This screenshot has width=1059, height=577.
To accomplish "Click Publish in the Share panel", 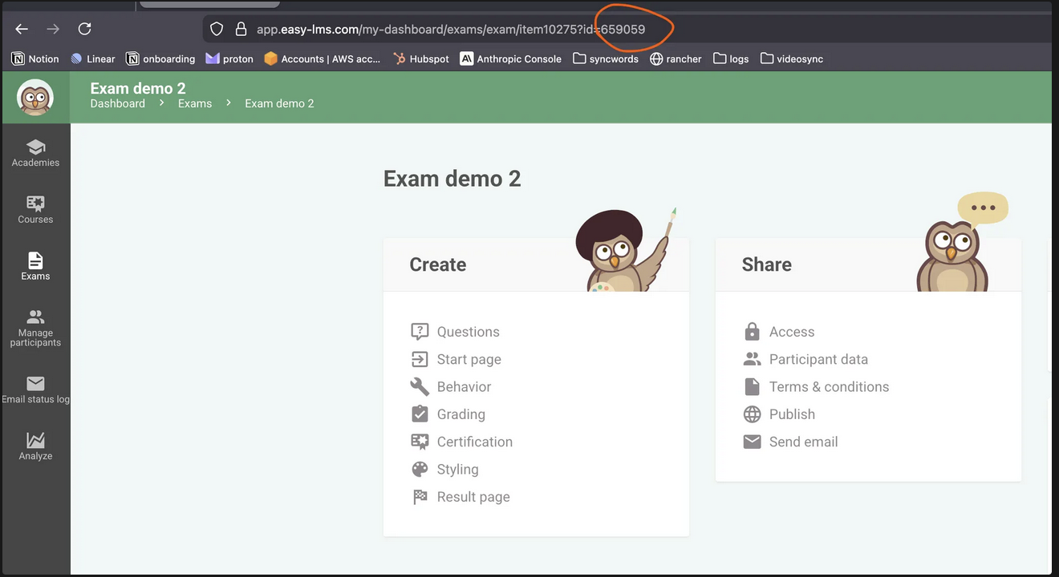I will [x=791, y=414].
